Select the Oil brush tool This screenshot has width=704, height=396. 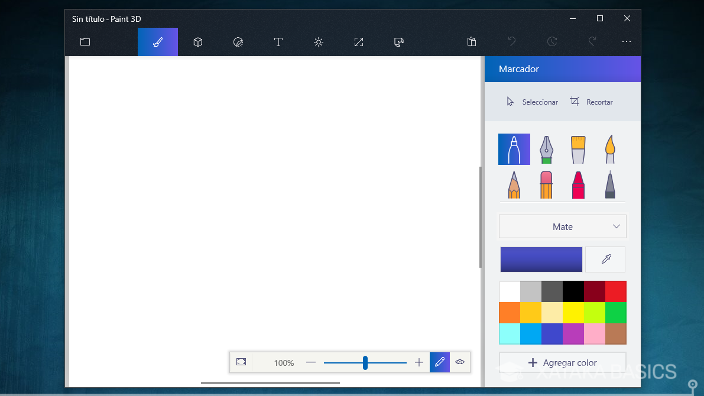pos(578,149)
